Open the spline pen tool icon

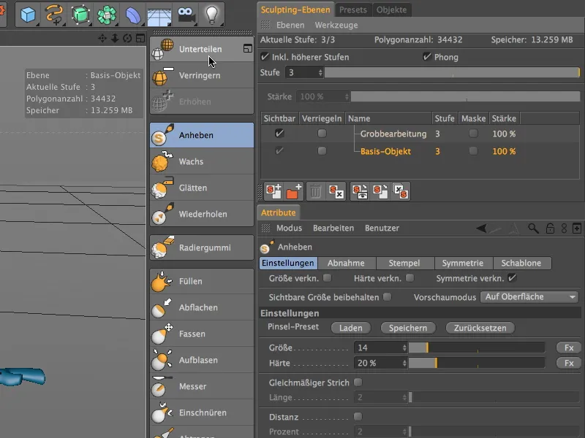click(54, 15)
